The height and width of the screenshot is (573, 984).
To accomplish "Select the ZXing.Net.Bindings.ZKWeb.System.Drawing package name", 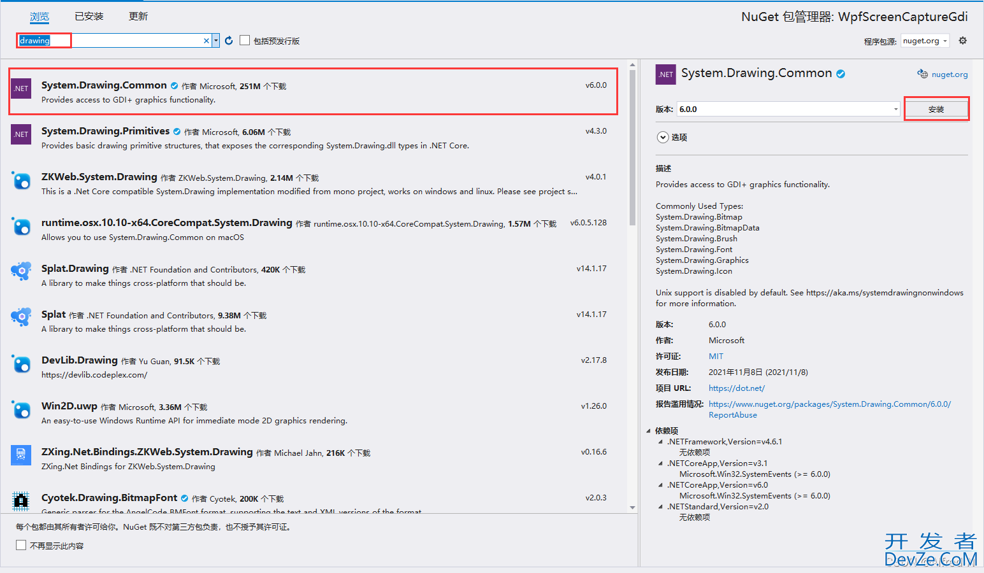I will point(147,452).
